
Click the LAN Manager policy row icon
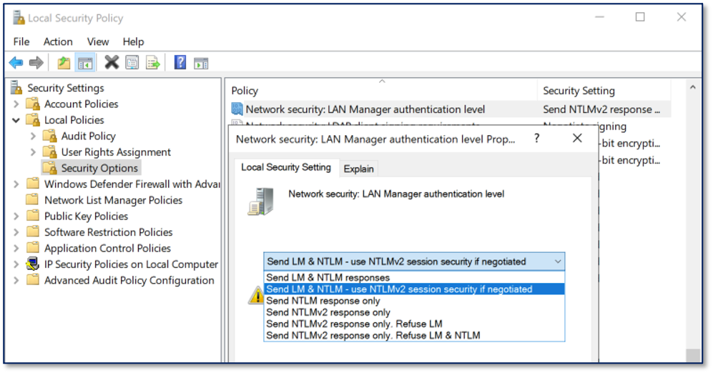237,109
